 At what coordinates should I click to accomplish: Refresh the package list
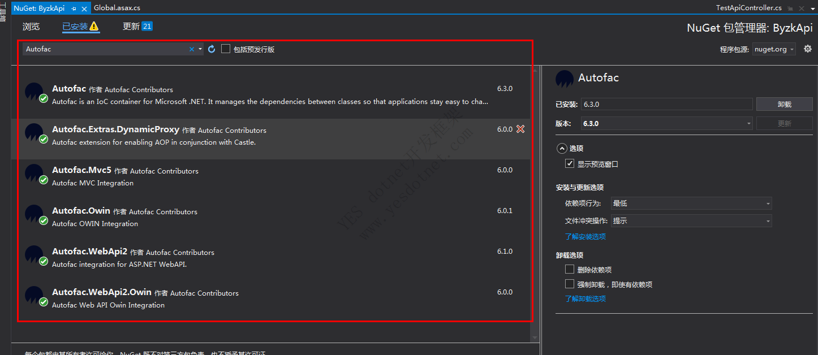click(212, 49)
